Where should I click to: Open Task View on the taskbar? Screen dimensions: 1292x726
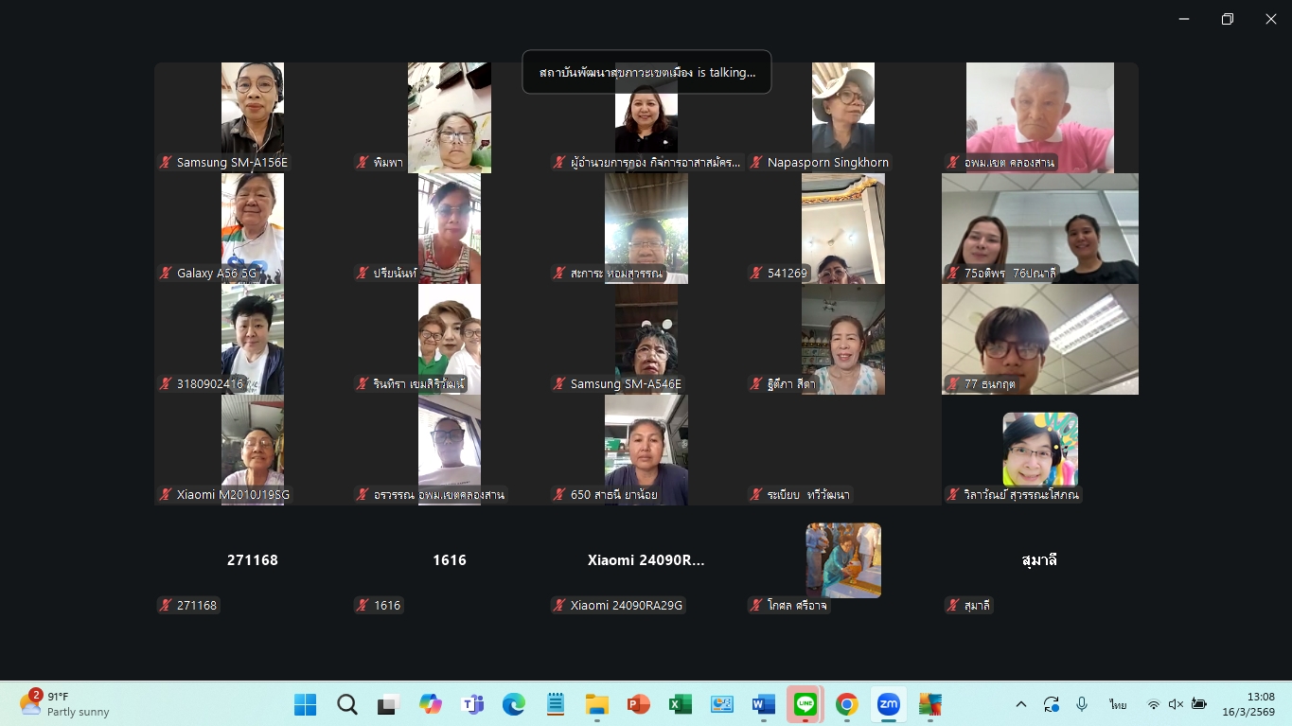coord(388,704)
